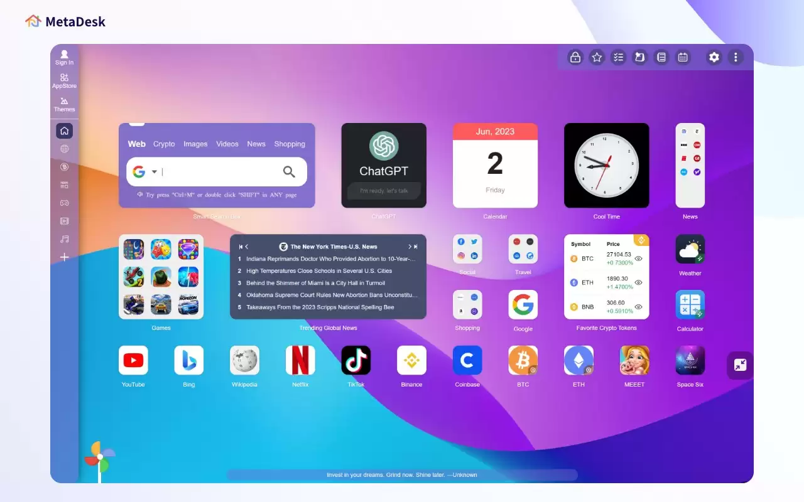
Task: Open favorites star in top toolbar
Action: click(597, 57)
